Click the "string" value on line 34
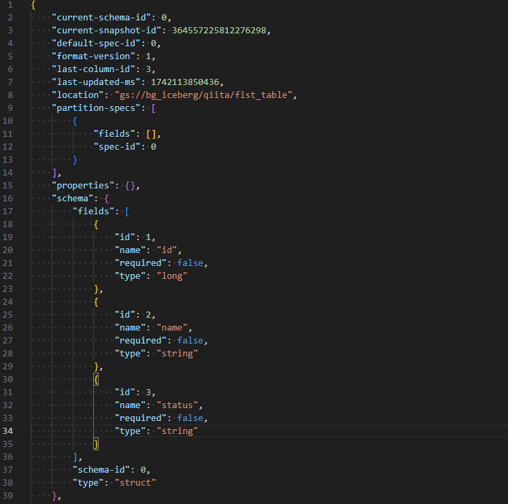The image size is (508, 504). point(177,431)
